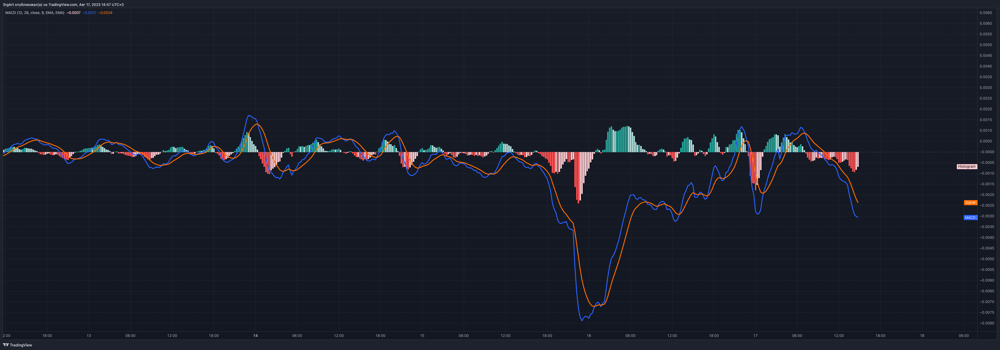Click the orange Signal label tag
The height and width of the screenshot is (350, 1000).
(970, 203)
